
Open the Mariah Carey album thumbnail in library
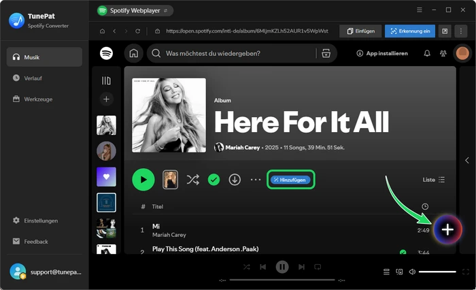[106, 125]
